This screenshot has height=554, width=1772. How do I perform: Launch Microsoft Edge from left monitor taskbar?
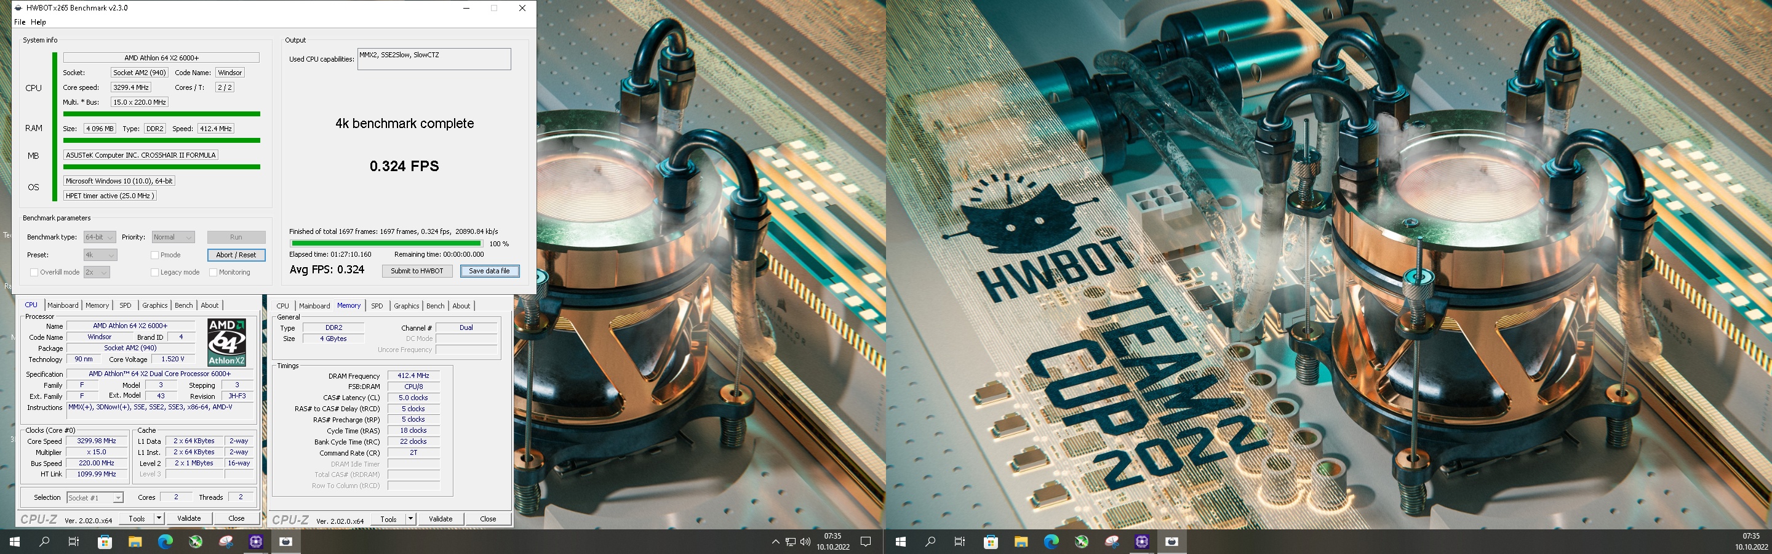click(165, 542)
